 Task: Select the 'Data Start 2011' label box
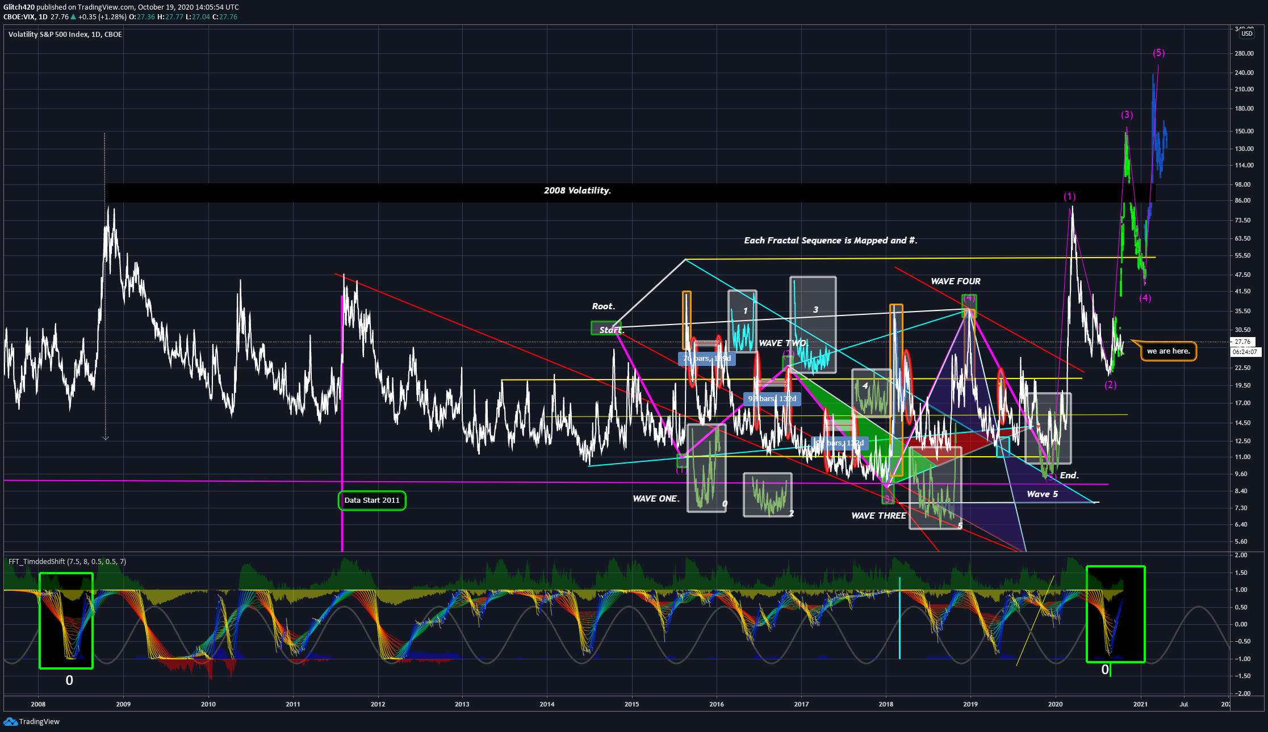click(x=372, y=500)
